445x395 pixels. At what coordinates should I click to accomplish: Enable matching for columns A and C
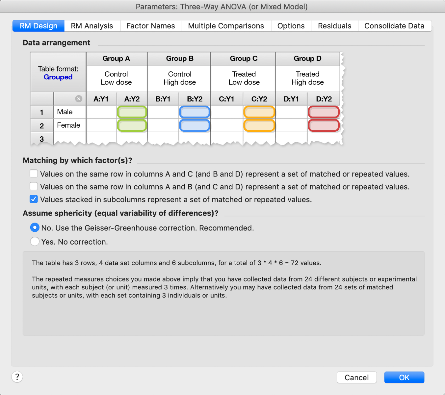tap(34, 173)
